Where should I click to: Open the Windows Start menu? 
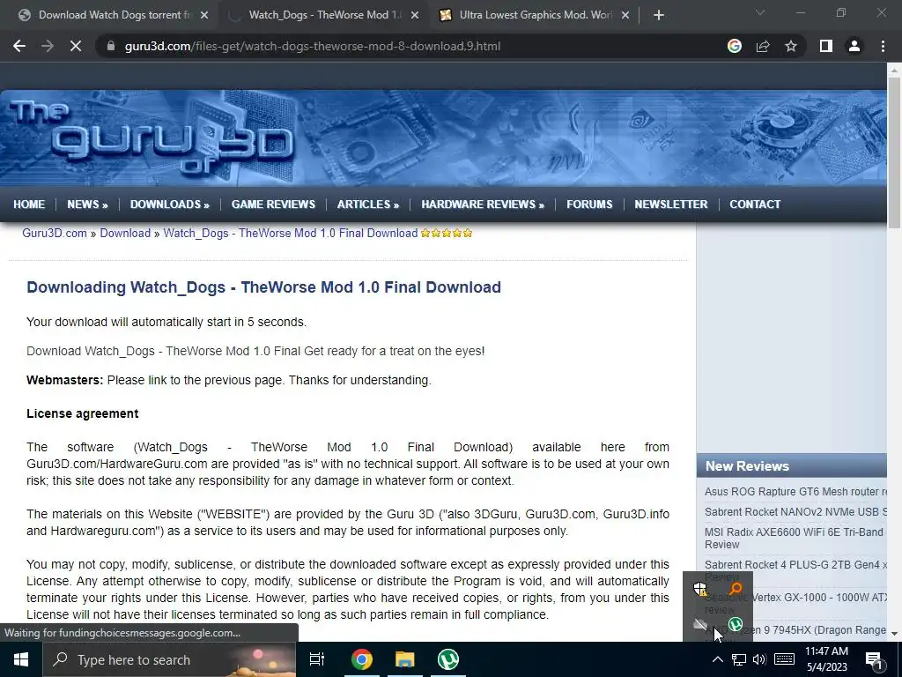[21, 659]
